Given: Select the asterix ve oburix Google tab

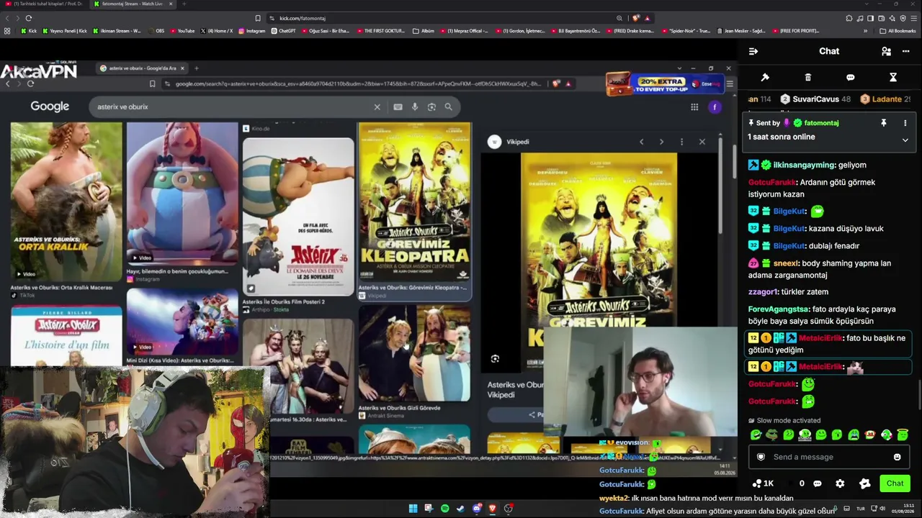Looking at the screenshot, I should pyautogui.click(x=142, y=68).
